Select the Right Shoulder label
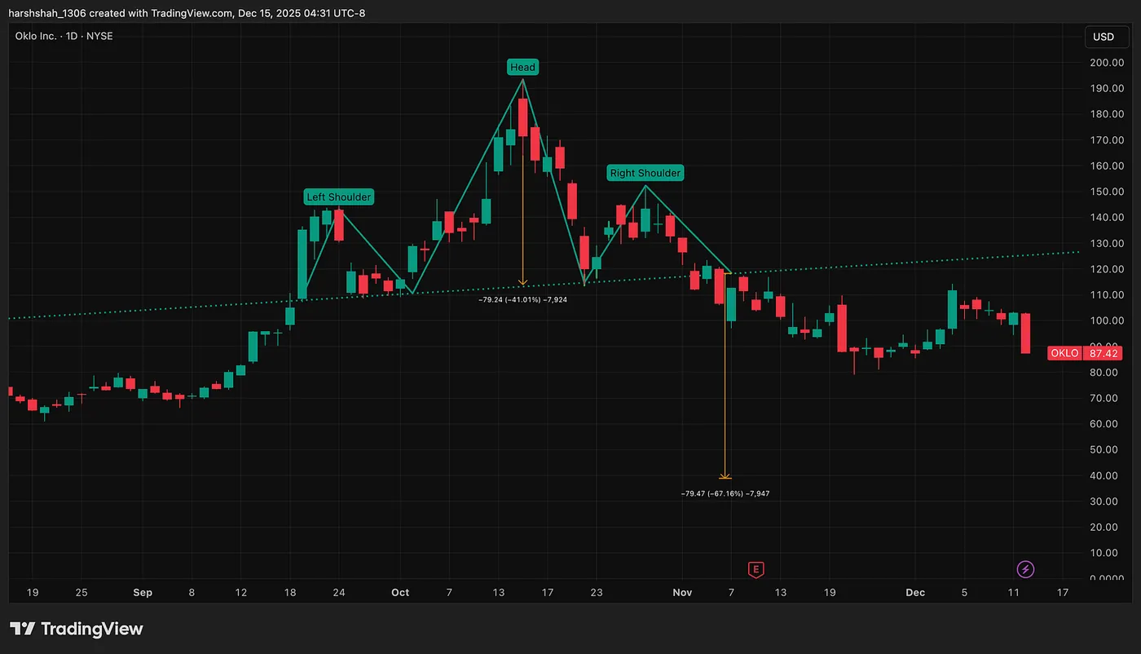The image size is (1141, 654). (645, 173)
